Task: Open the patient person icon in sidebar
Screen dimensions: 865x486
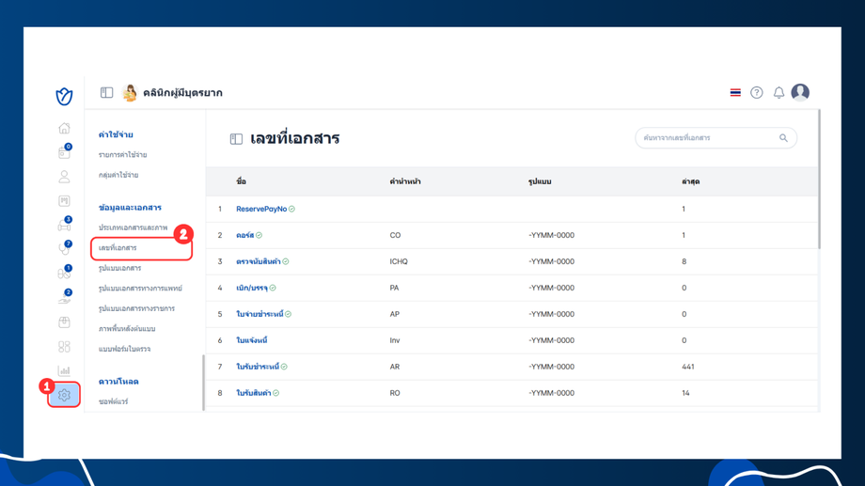Action: tap(64, 177)
